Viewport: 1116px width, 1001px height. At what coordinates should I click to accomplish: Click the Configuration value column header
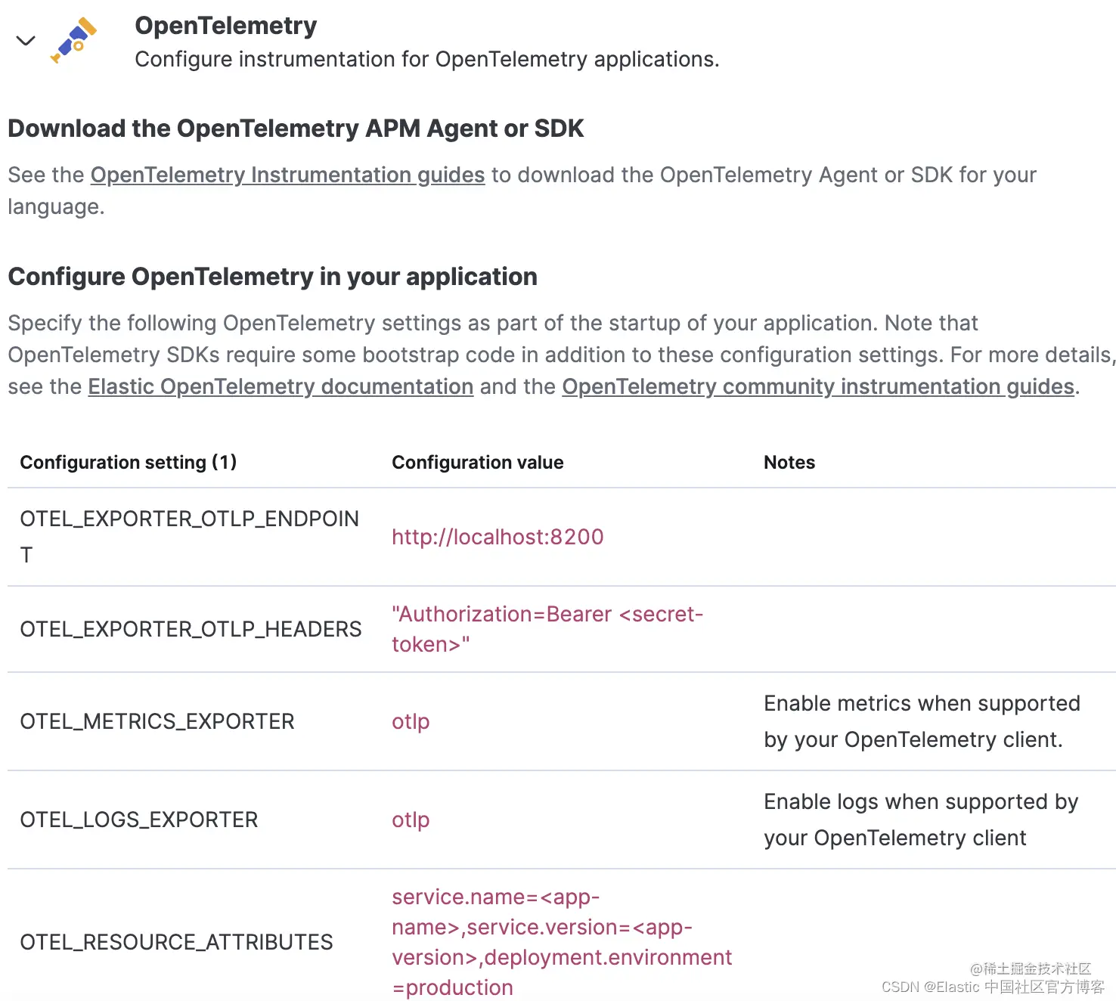(x=478, y=462)
